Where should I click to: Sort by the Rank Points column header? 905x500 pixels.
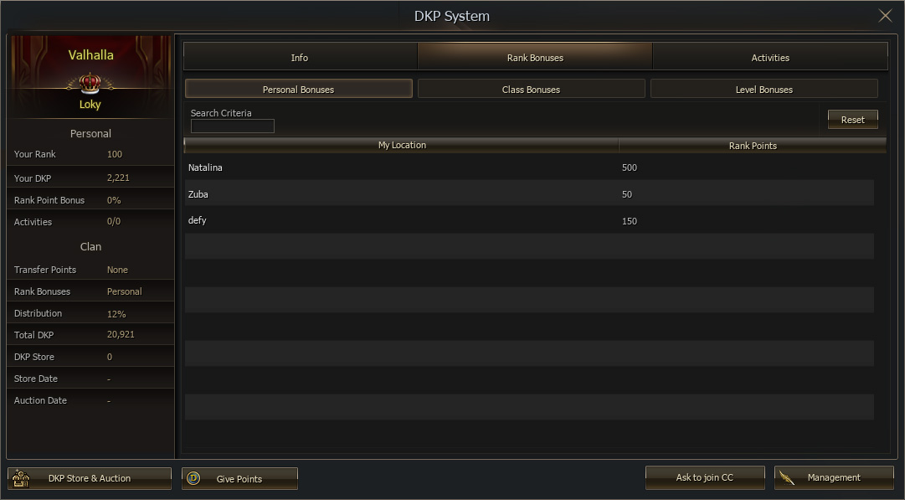[753, 146]
